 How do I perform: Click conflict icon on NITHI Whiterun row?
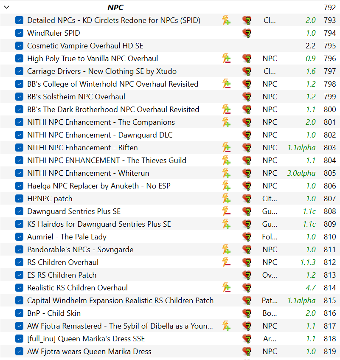[226, 173]
